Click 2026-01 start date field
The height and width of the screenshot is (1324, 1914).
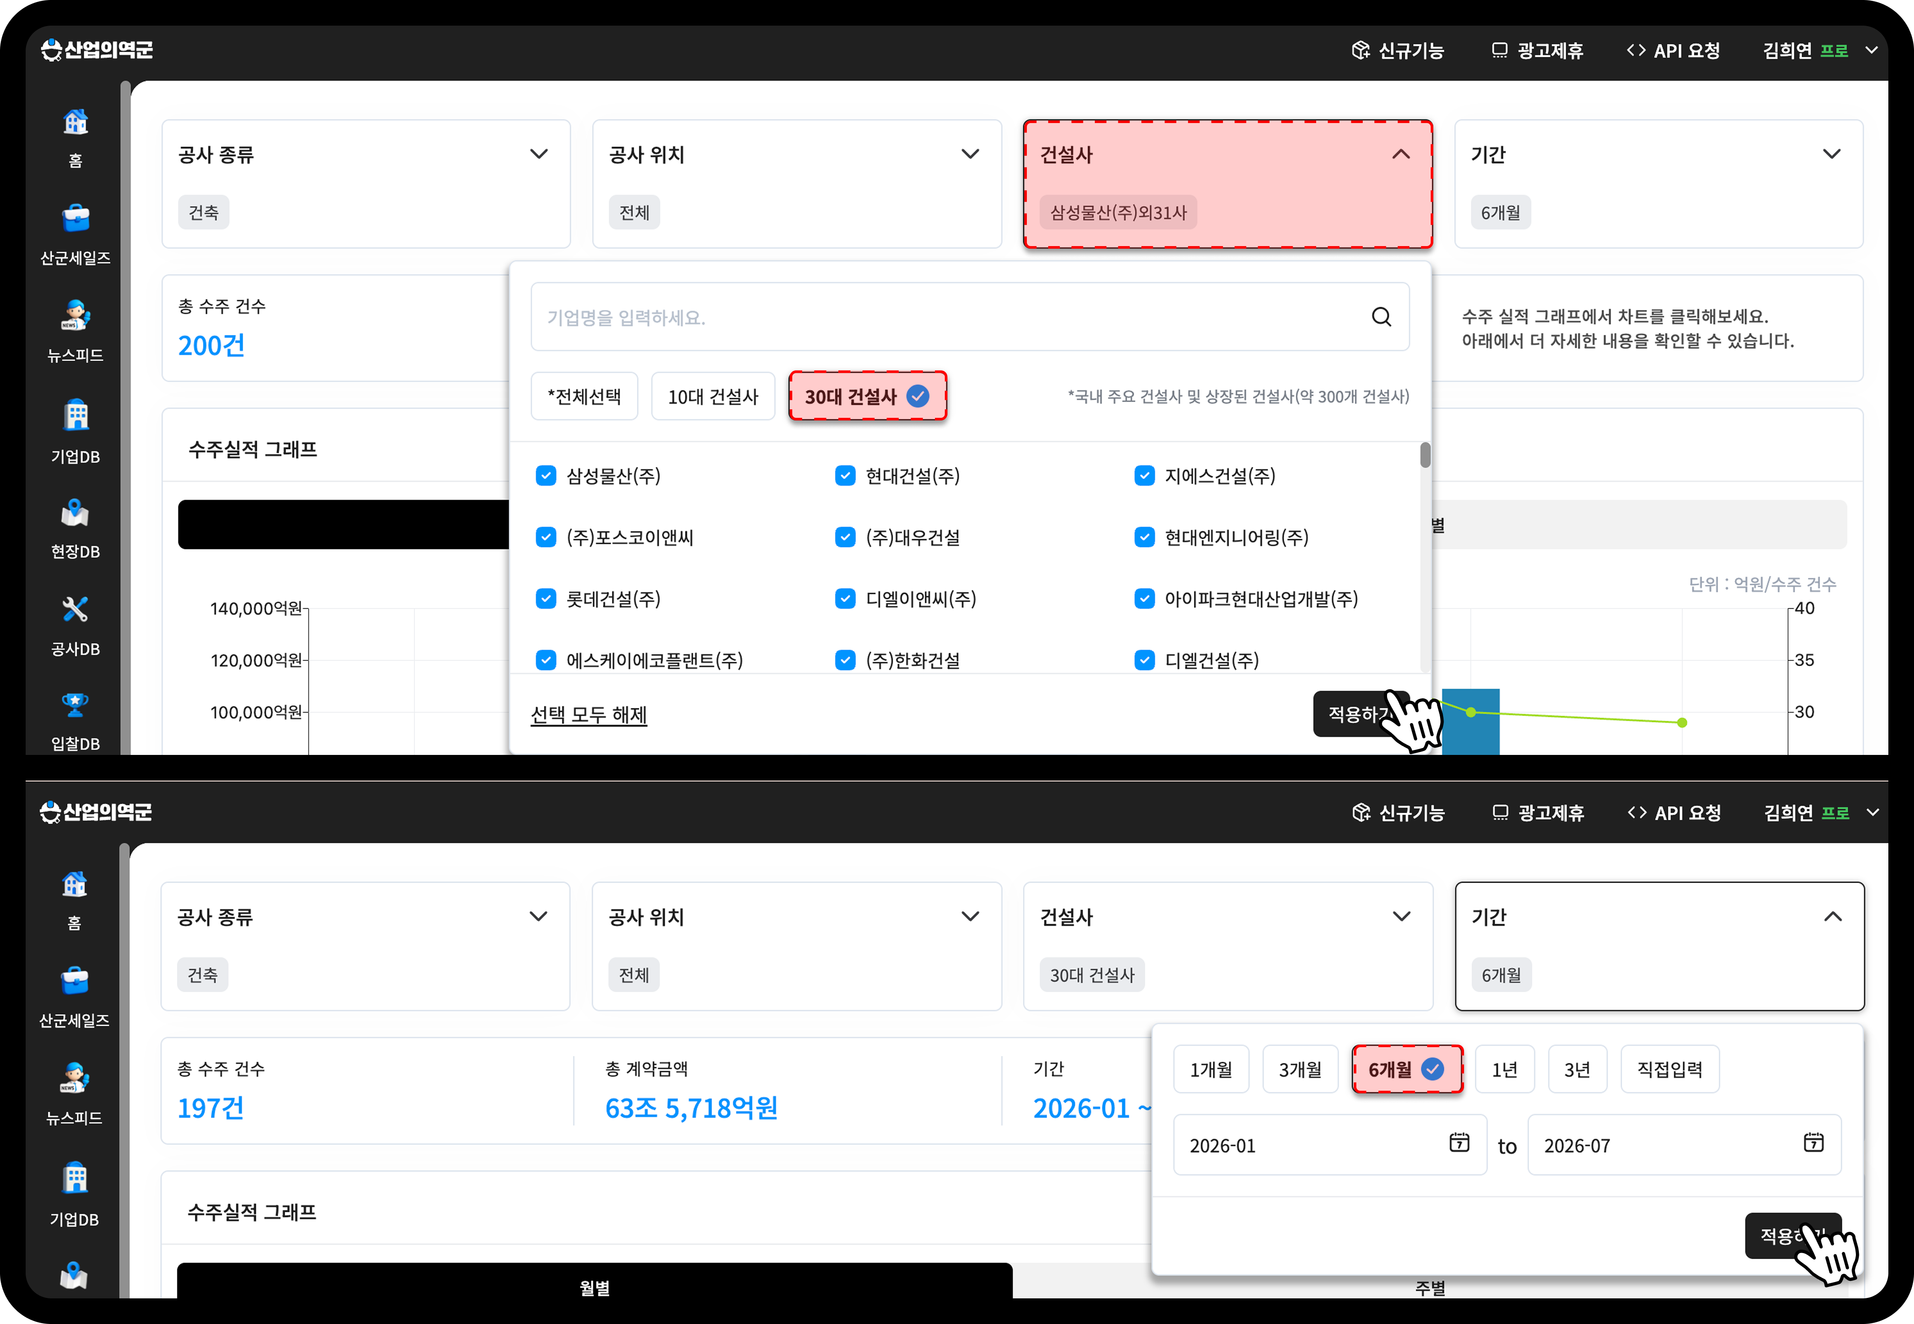click(x=1330, y=1145)
